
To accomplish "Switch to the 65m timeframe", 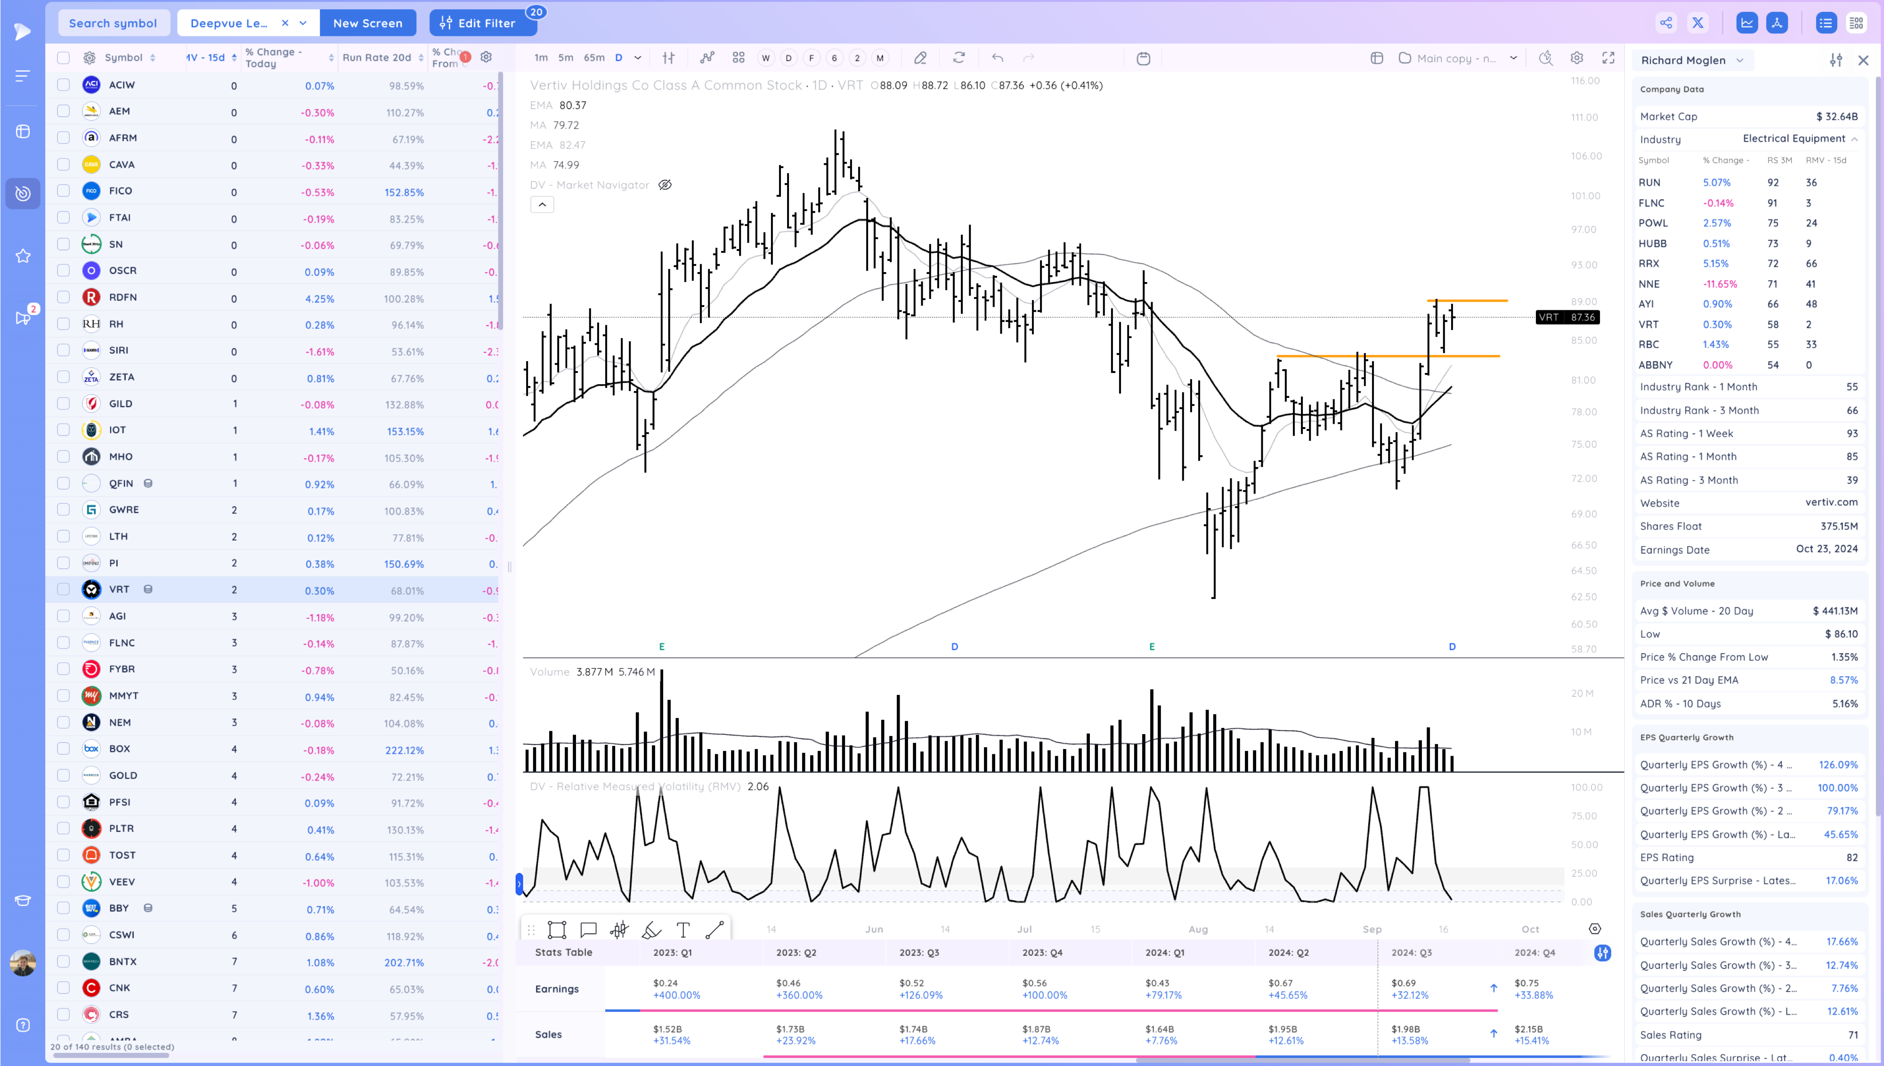I will (x=594, y=58).
